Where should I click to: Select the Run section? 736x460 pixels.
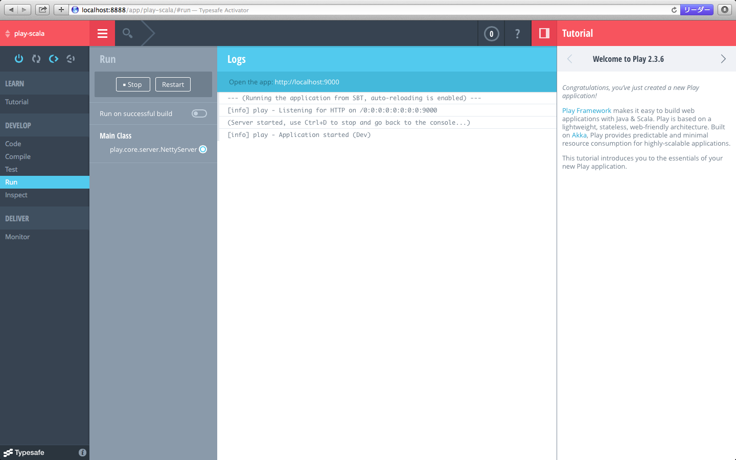coord(44,182)
